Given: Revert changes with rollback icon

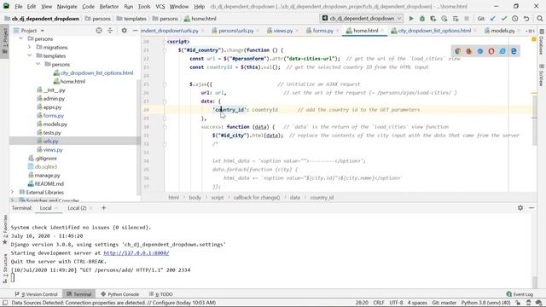Looking at the screenshot, I should click(x=526, y=19).
